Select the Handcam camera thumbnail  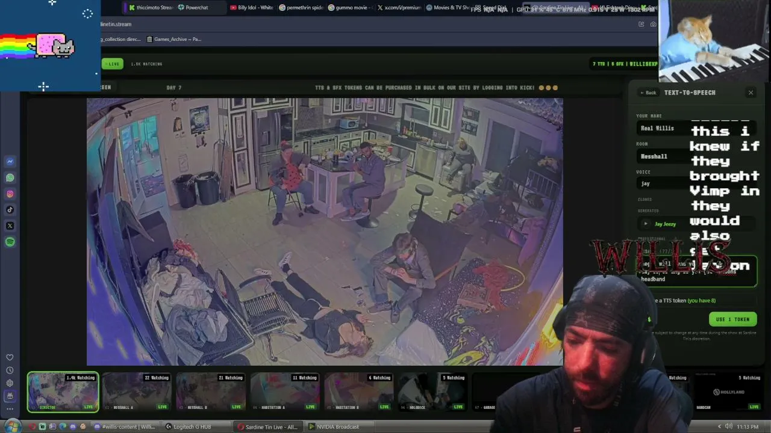[728, 392]
